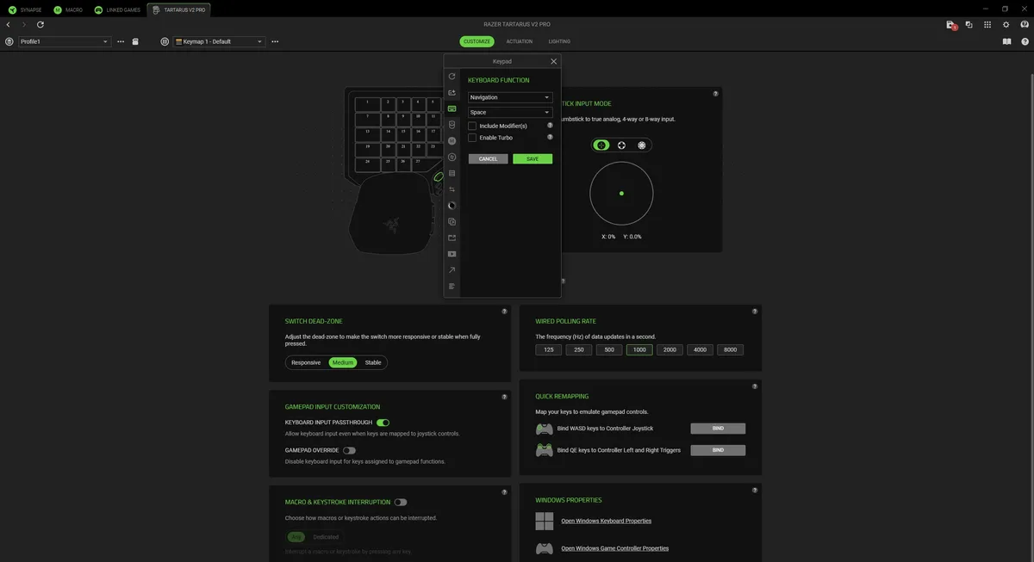Enable the Macro & Keystroke Interruption toggle
The height and width of the screenshot is (562, 1034).
point(401,502)
